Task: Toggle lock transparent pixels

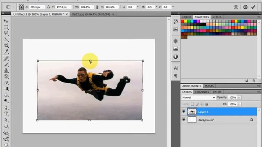Action: click(x=192, y=104)
